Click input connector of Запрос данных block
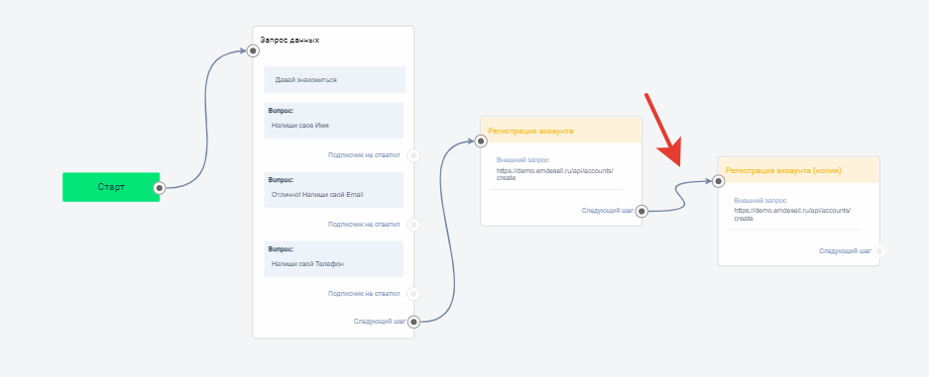This screenshot has height=377, width=929. point(253,50)
